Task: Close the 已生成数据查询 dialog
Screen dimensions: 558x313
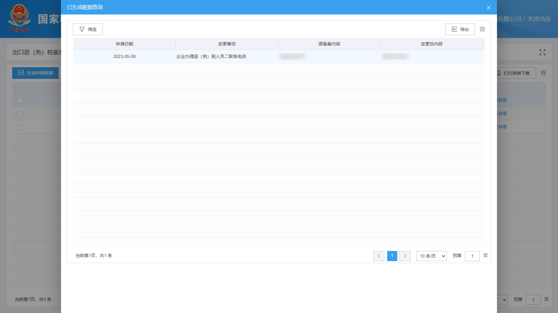Action: click(x=489, y=8)
